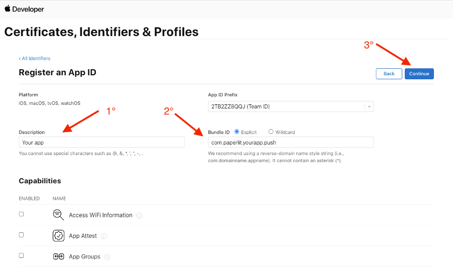
Task: Open info tooltip next to App Attest
Action: tap(103, 236)
